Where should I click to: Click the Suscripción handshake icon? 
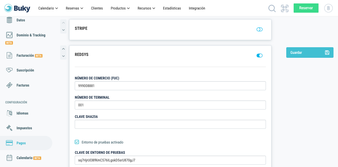pos(10,70)
